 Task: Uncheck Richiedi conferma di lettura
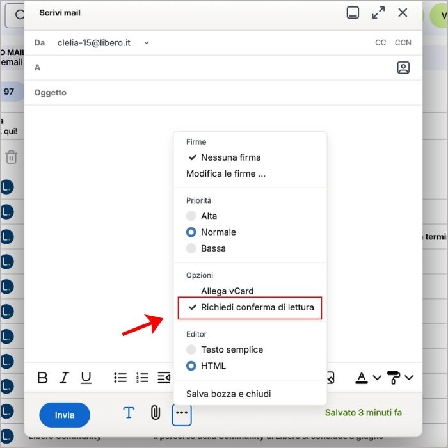point(250,307)
